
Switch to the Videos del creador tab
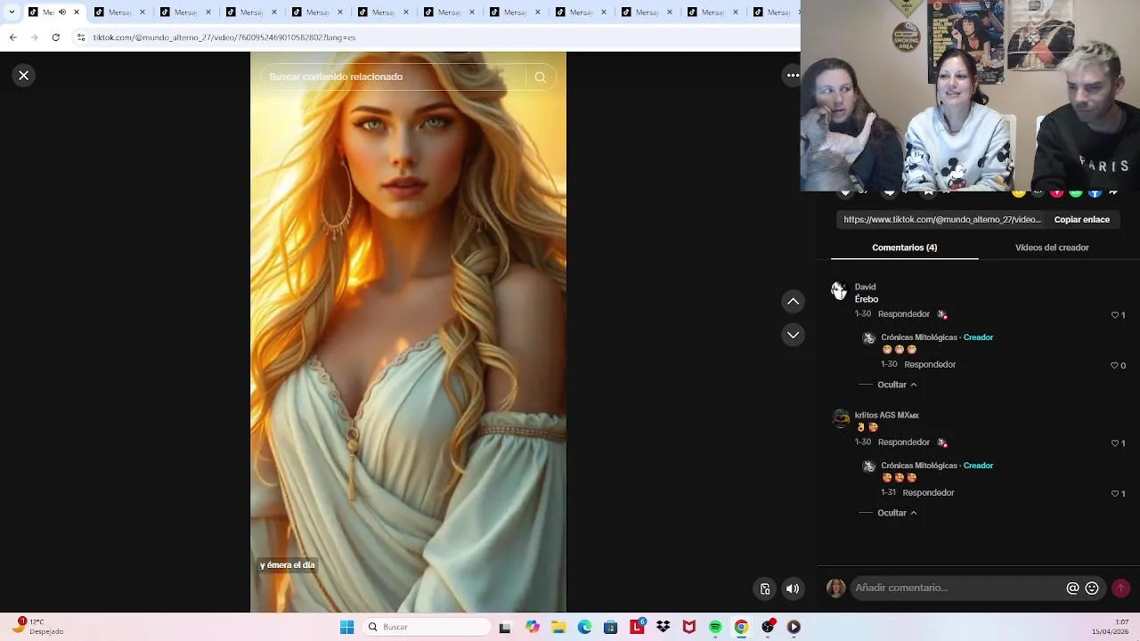point(1052,247)
